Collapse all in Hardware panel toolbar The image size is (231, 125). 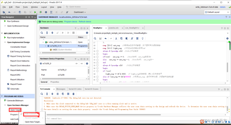point(47,33)
